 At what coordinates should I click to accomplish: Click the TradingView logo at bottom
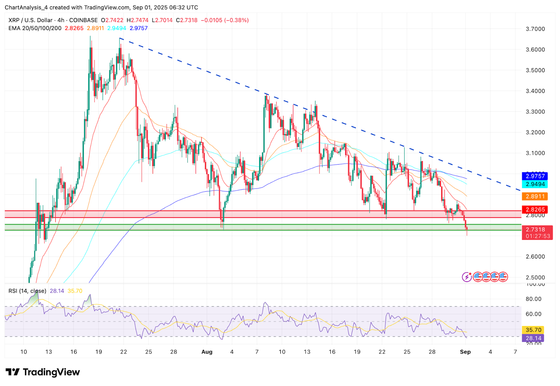pyautogui.click(x=43, y=372)
